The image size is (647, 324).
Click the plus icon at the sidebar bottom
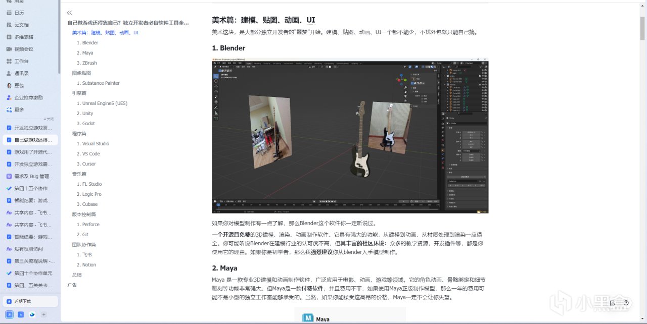[x=43, y=314]
